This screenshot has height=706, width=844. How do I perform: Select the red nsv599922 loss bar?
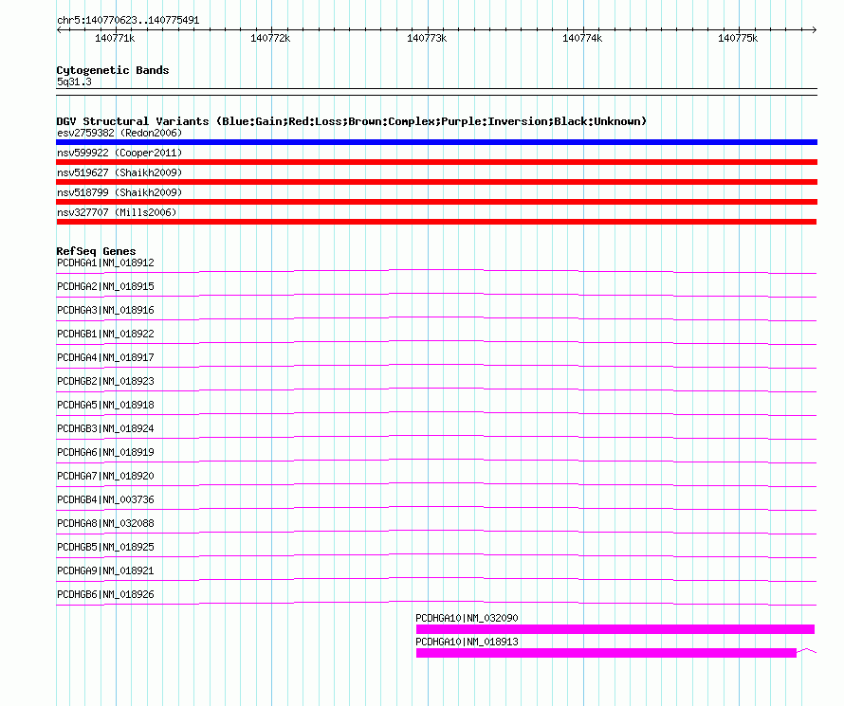coord(436,162)
